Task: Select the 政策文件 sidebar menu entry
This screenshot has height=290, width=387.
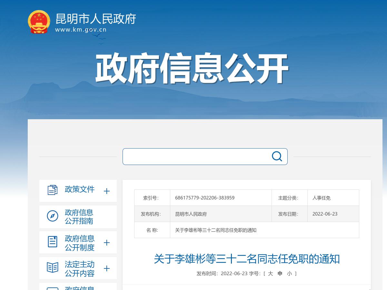Action: pos(80,190)
